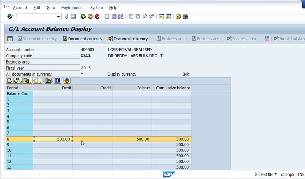
Task: Select the period 1 row label
Action: (19, 99)
